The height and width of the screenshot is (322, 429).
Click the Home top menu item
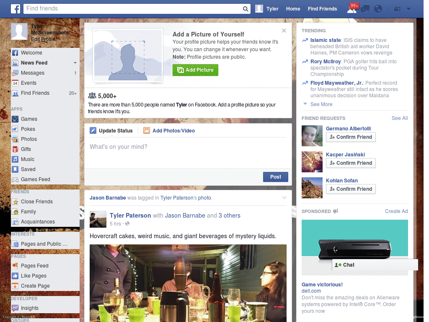[x=293, y=9]
